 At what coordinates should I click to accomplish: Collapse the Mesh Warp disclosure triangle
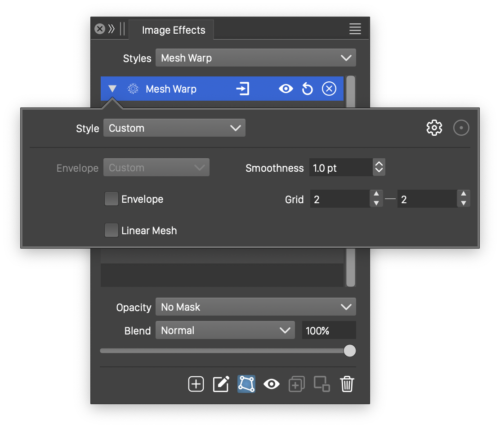(x=112, y=89)
